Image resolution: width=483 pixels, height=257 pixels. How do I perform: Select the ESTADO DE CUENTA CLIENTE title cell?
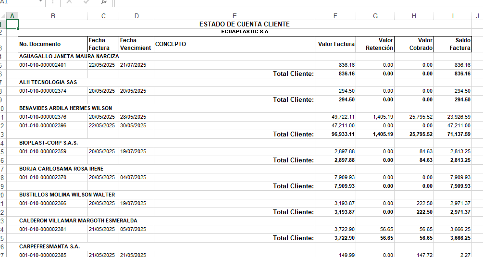244,24
